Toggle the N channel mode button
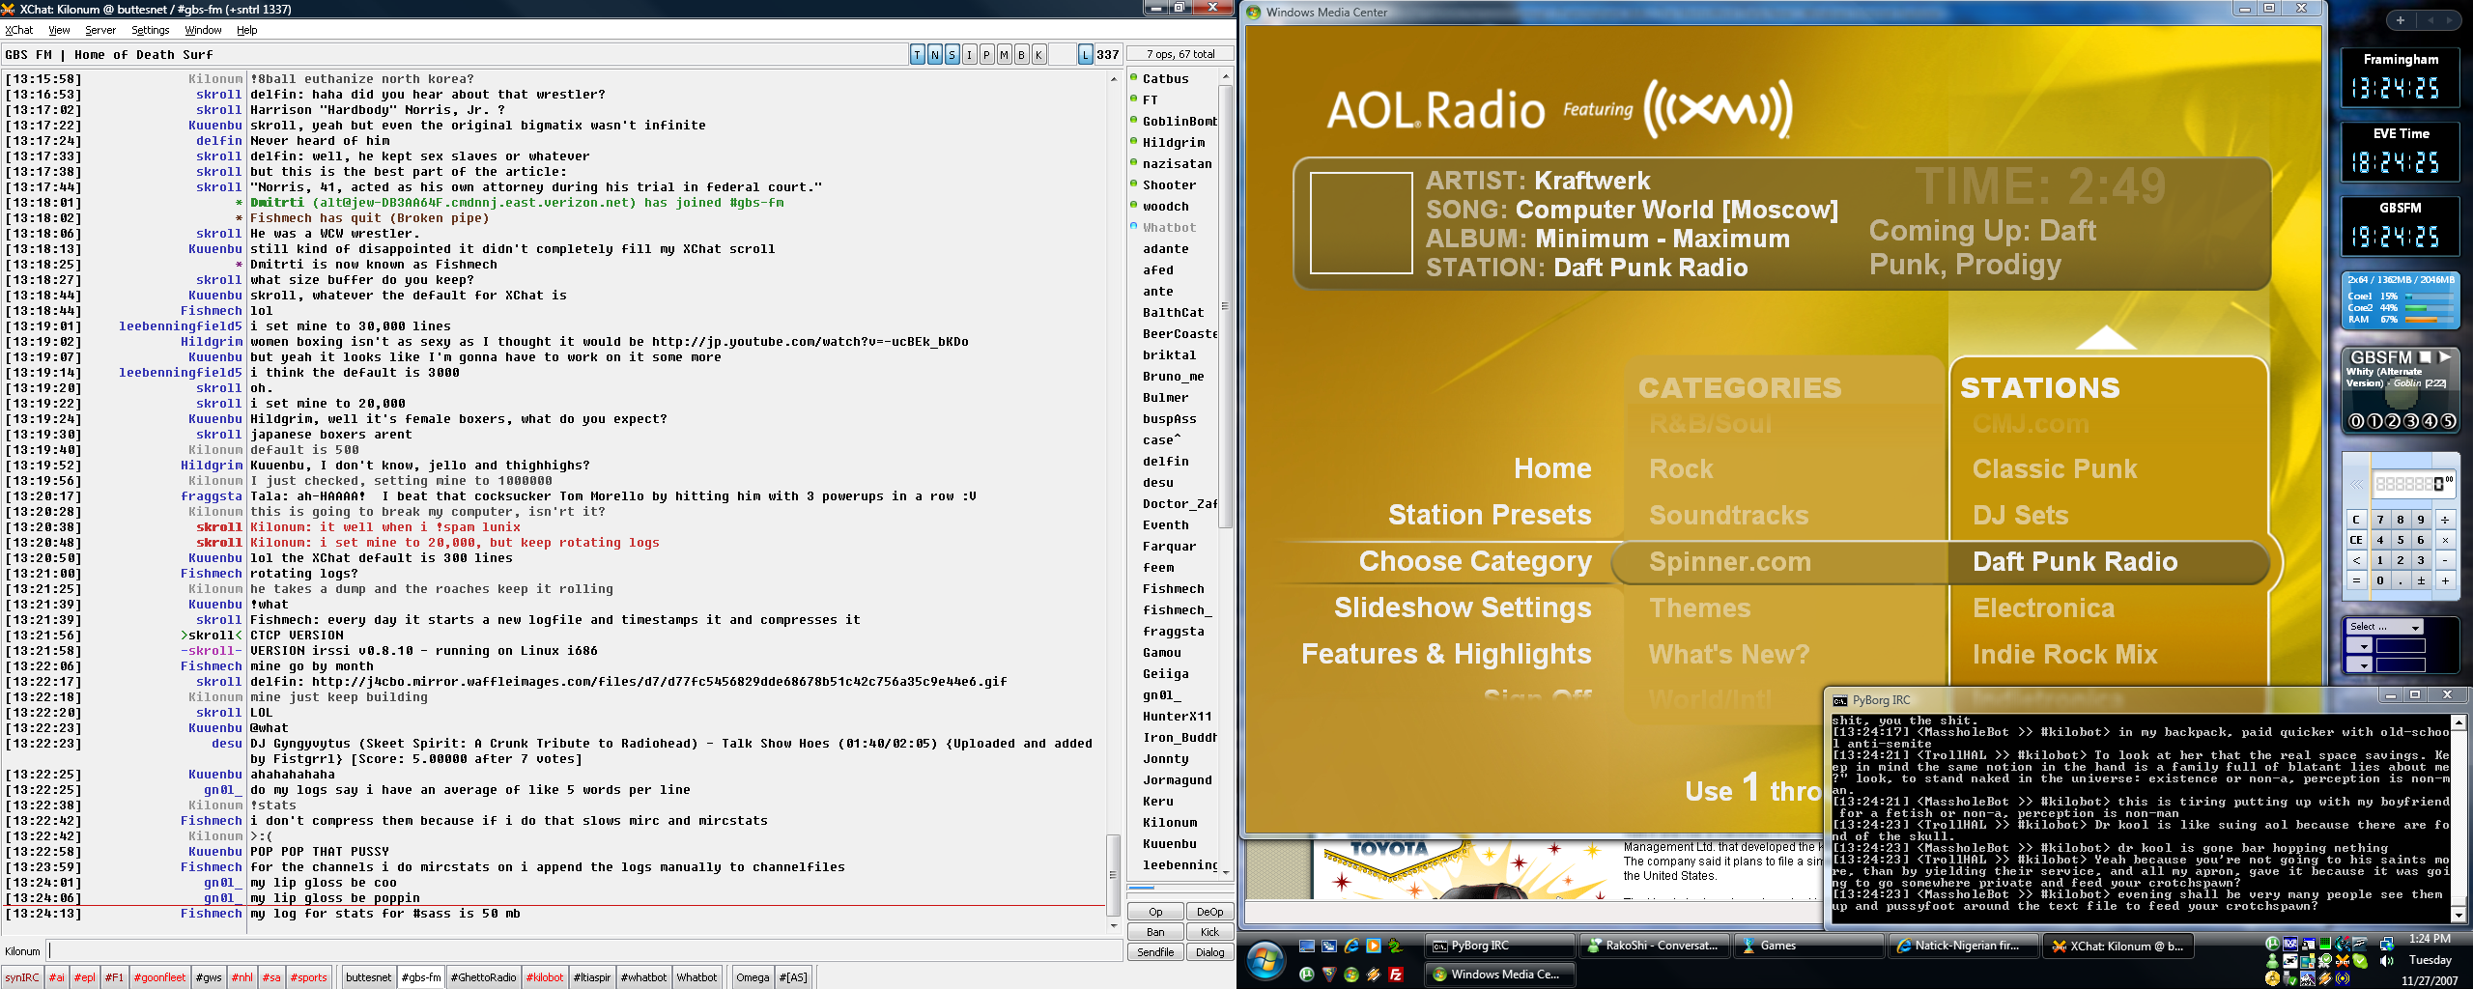Image resolution: width=2473 pixels, height=989 pixels. 934,55
